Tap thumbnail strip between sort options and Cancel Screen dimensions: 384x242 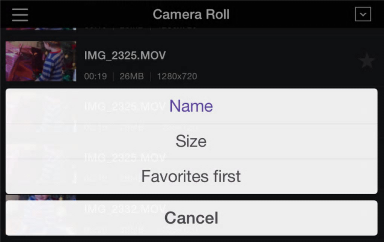(x=41, y=197)
